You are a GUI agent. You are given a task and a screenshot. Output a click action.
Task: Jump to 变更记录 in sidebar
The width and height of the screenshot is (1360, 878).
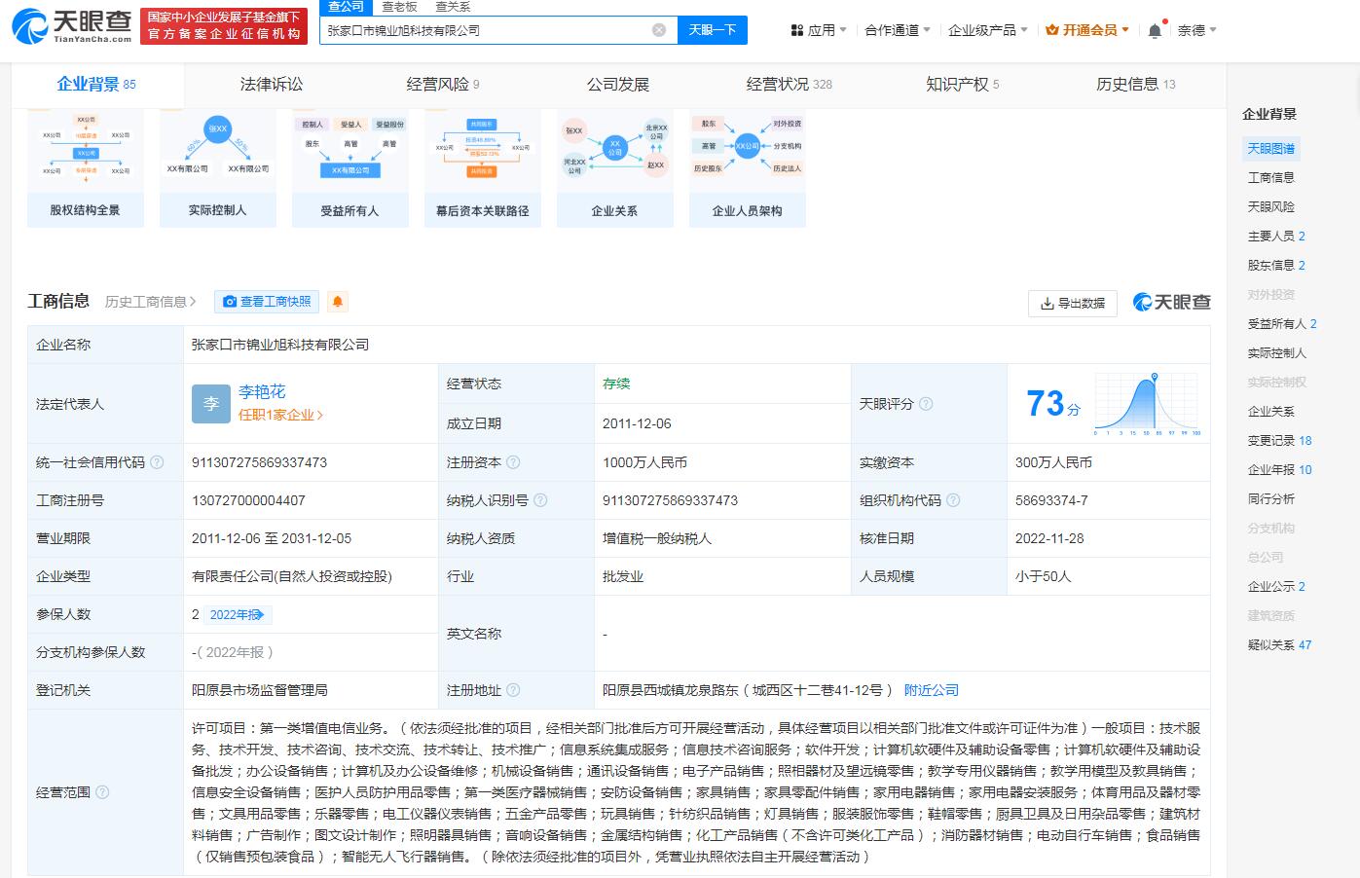point(1280,441)
